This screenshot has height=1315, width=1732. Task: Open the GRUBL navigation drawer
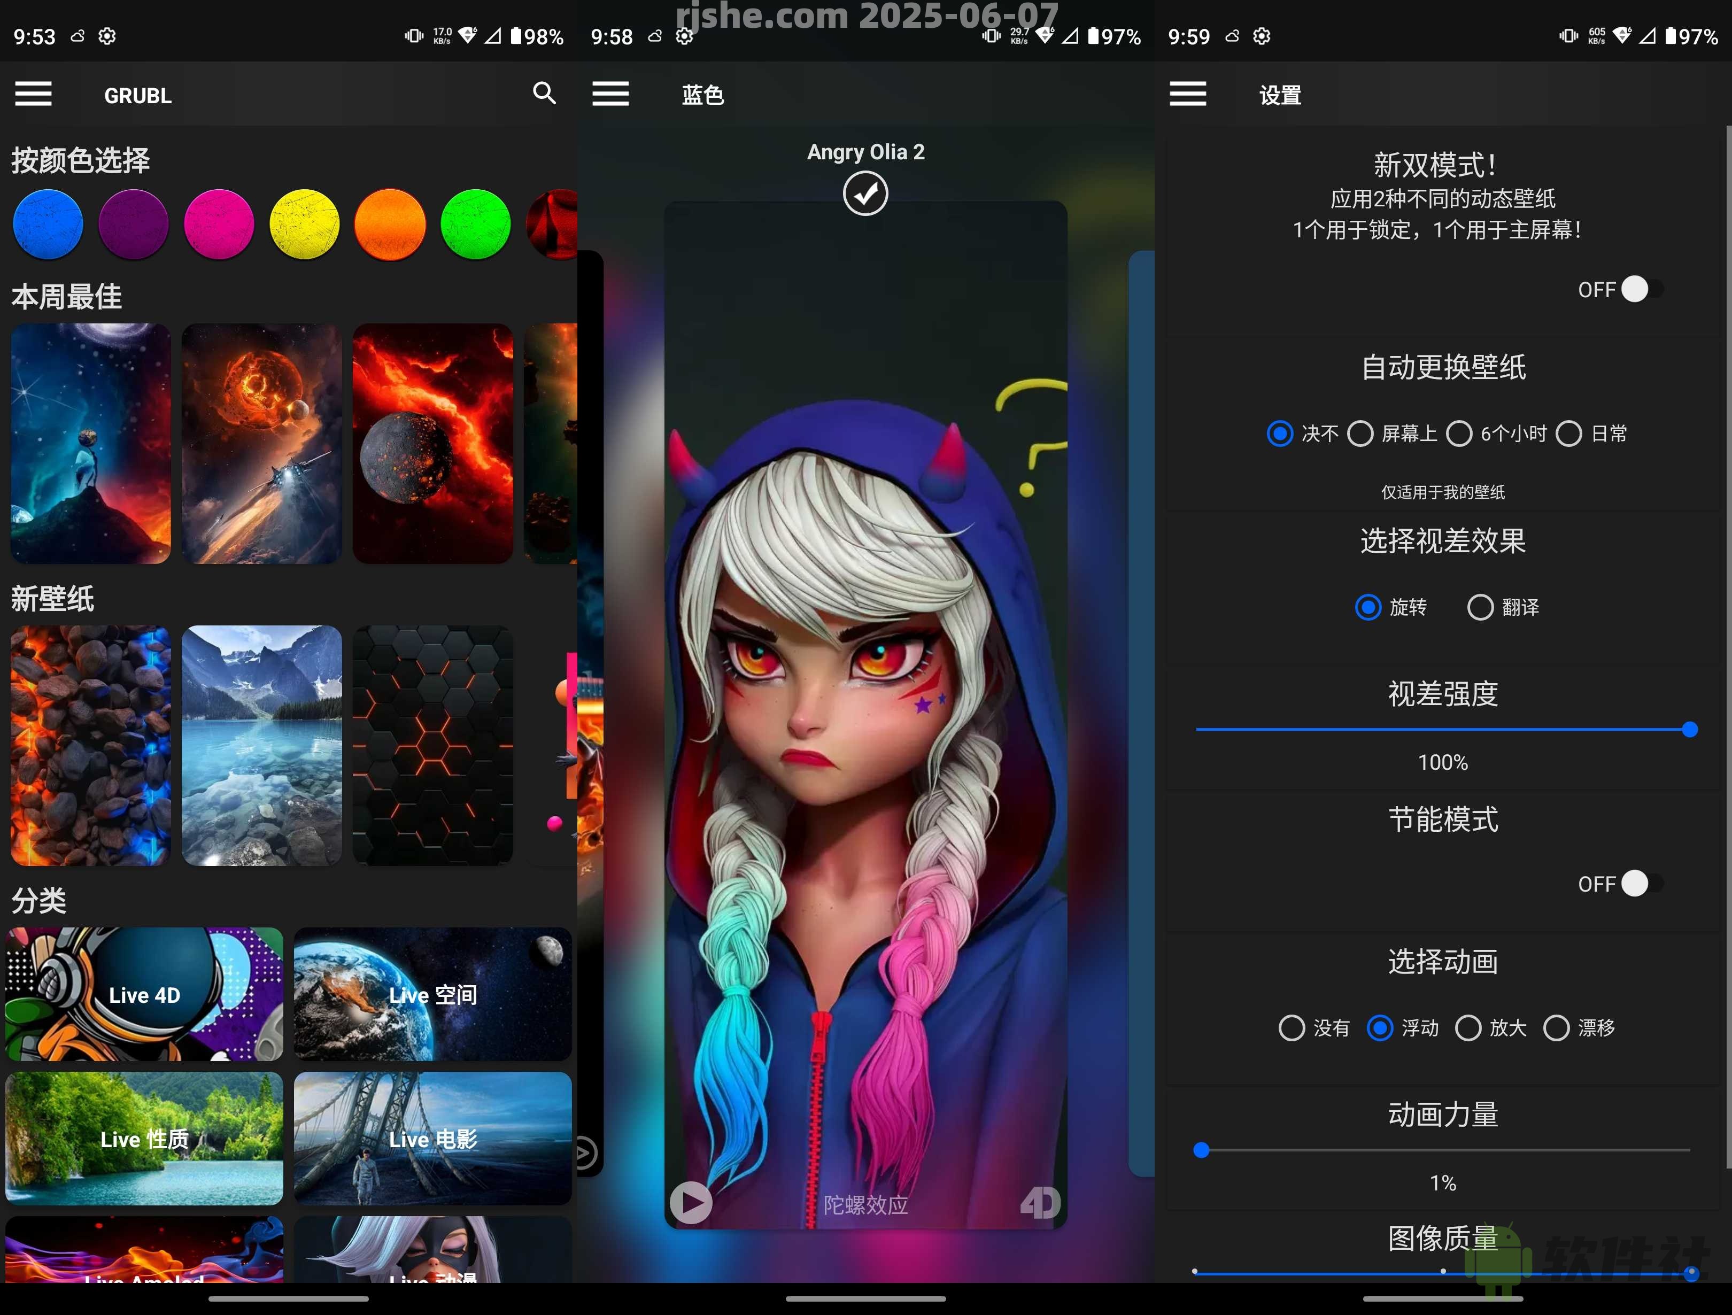pos(33,93)
